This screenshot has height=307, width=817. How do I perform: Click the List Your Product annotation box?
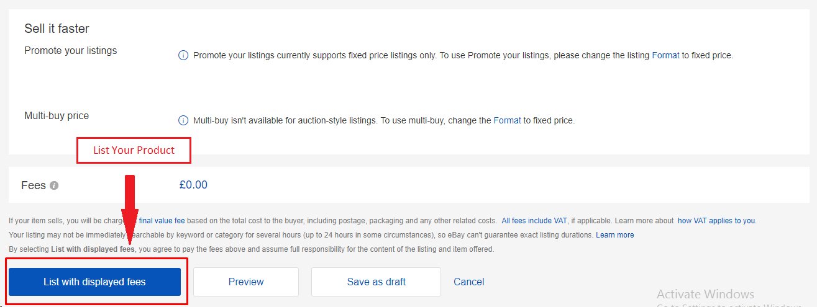pyautogui.click(x=134, y=151)
